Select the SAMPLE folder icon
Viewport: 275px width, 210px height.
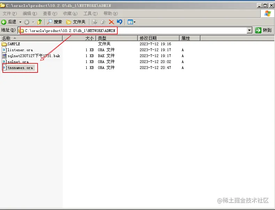click(x=4, y=44)
